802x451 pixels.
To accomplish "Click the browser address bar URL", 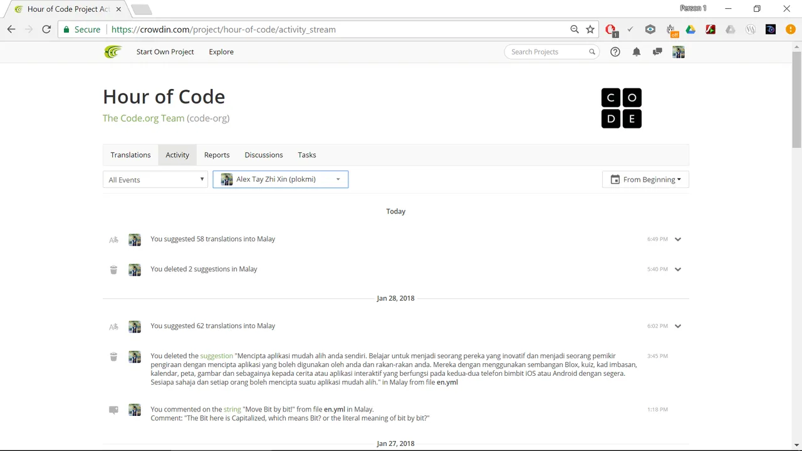I will [224, 29].
